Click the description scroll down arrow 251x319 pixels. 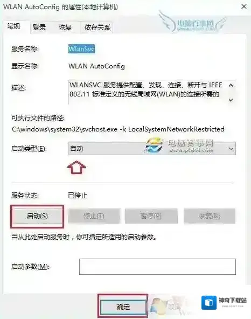pos(231,100)
